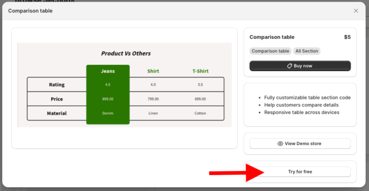Click the Material row label
The height and width of the screenshot is (191, 369).
point(57,113)
